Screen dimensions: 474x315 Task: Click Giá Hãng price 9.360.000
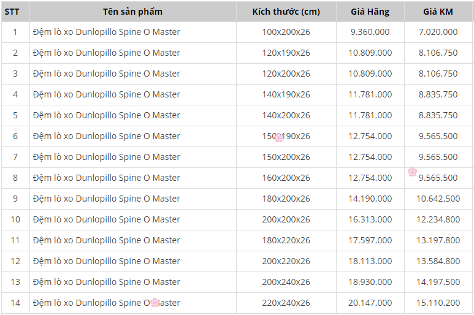pos(370,32)
